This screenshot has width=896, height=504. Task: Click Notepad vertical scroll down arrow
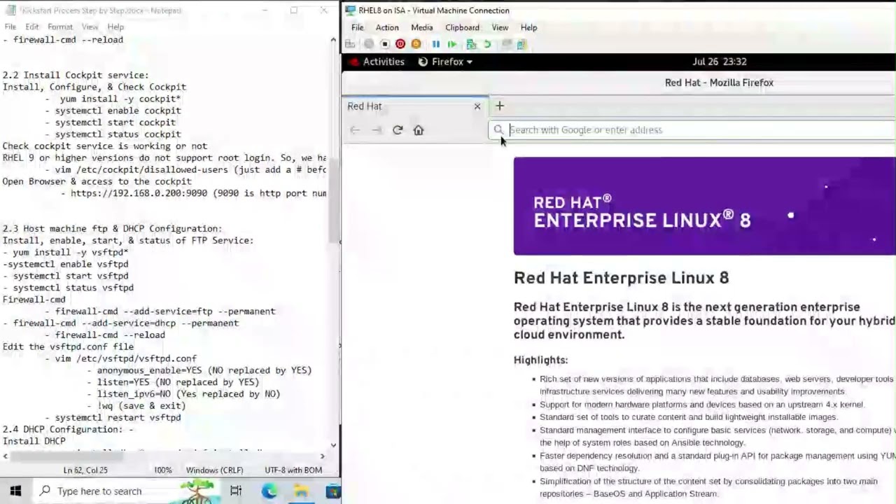[x=333, y=444]
